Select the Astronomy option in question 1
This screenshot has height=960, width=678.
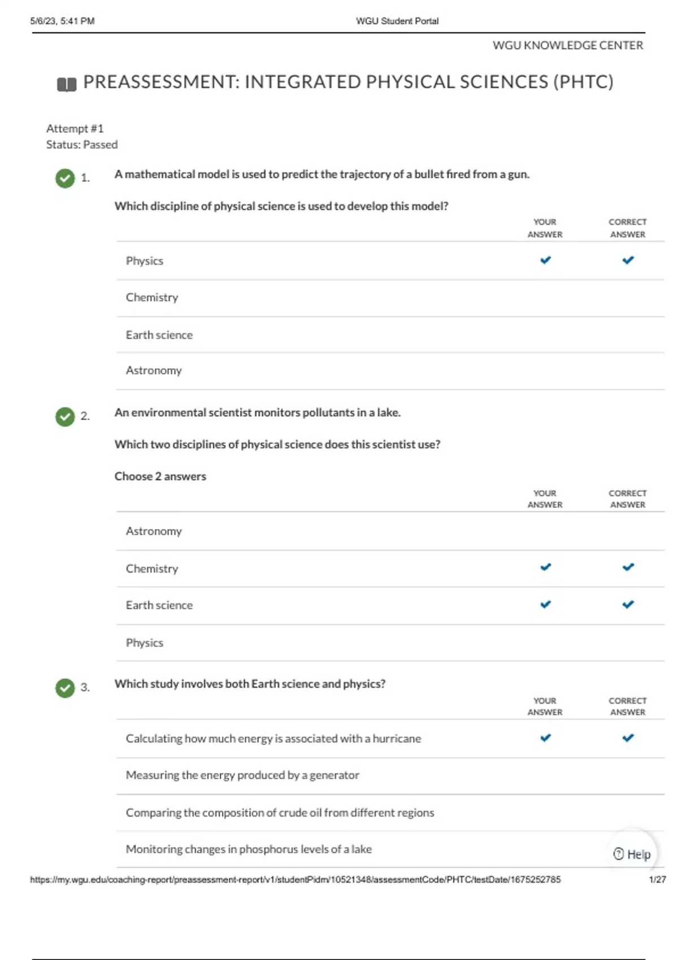click(x=390, y=371)
